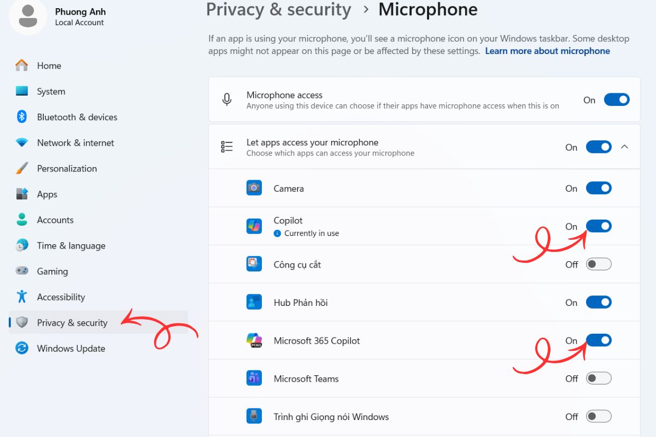Toggle Công cụ cắt microphone switch on
The height and width of the screenshot is (437, 656).
pos(599,264)
